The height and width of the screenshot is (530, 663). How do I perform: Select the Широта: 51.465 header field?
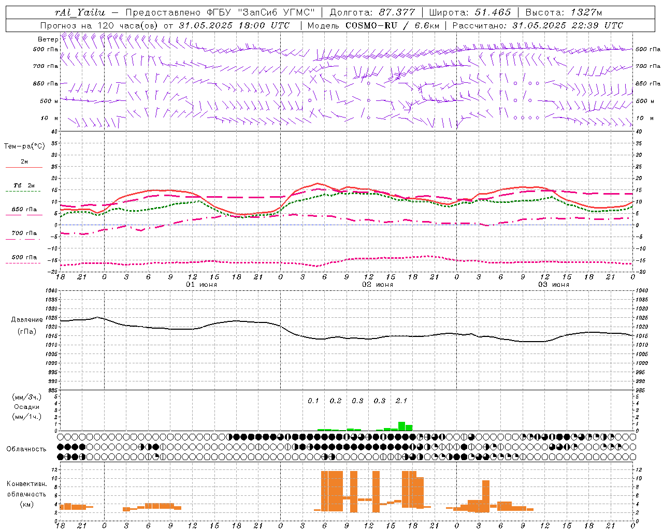[x=470, y=12]
